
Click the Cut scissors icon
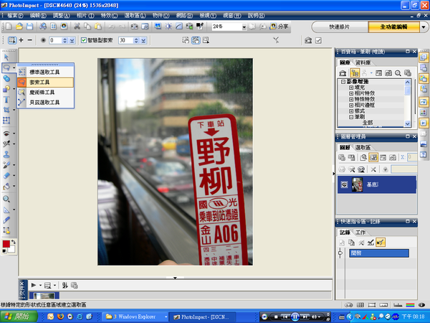point(77,27)
